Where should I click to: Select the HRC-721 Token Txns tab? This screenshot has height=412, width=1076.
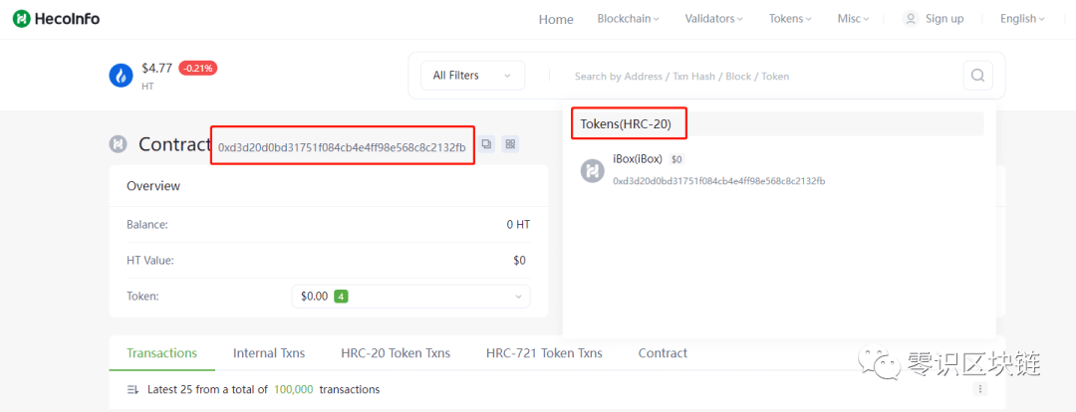tap(544, 353)
